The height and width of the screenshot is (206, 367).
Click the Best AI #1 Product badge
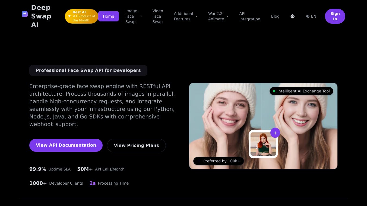81,16
